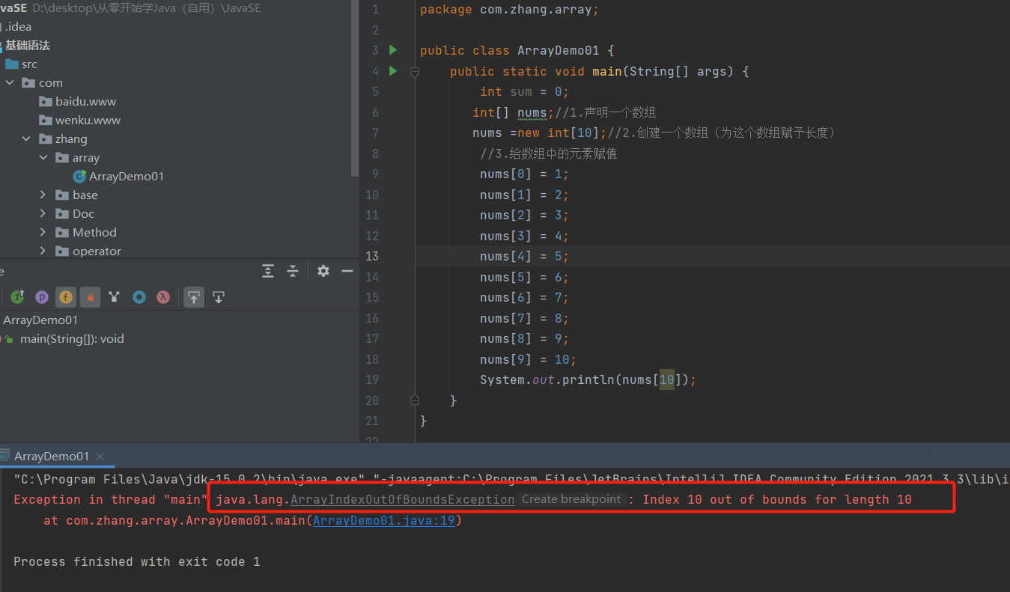Click 'Process finished with exit code 1' text

pos(137,561)
